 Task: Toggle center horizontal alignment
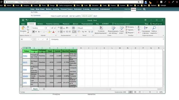pyautogui.click(x=61, y=32)
